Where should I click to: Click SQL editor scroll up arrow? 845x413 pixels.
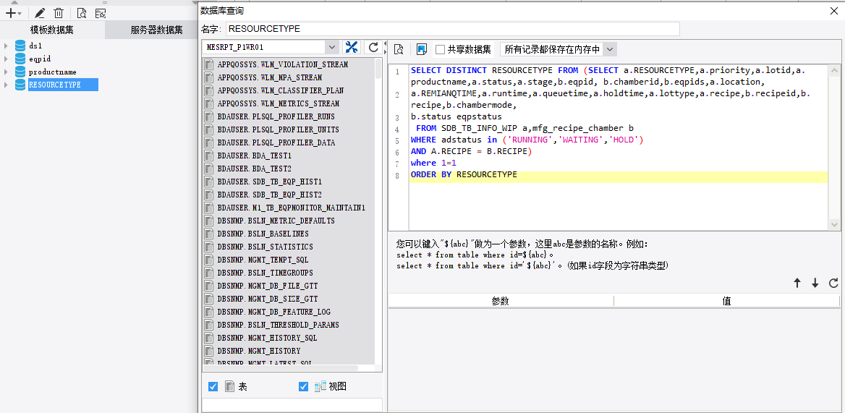click(834, 71)
